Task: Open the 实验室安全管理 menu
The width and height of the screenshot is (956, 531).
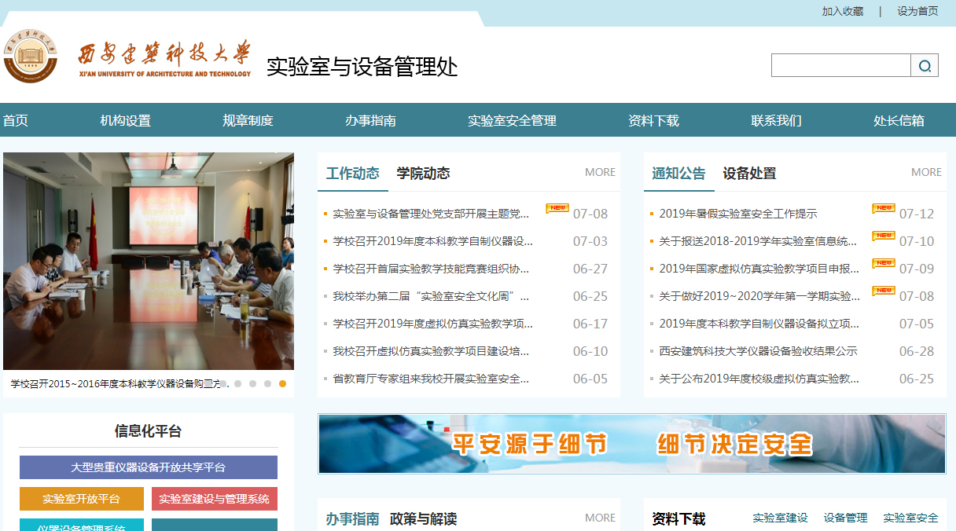Action: click(512, 121)
